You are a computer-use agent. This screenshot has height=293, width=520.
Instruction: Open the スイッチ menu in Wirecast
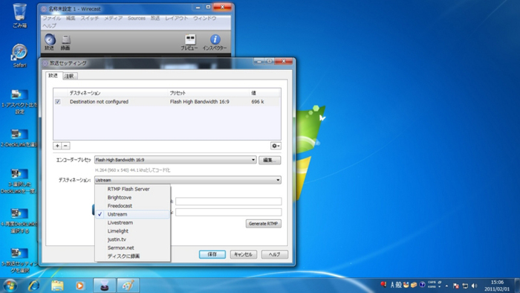[x=90, y=19]
